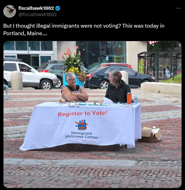185x190 pixels.
Task: Click the American flag near the photo's top edge
Action: (153, 42)
